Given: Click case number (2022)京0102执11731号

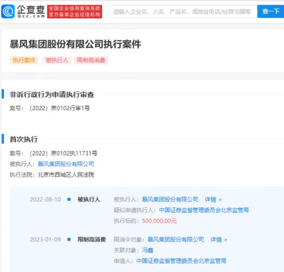Looking at the screenshot, I should 63,153.
